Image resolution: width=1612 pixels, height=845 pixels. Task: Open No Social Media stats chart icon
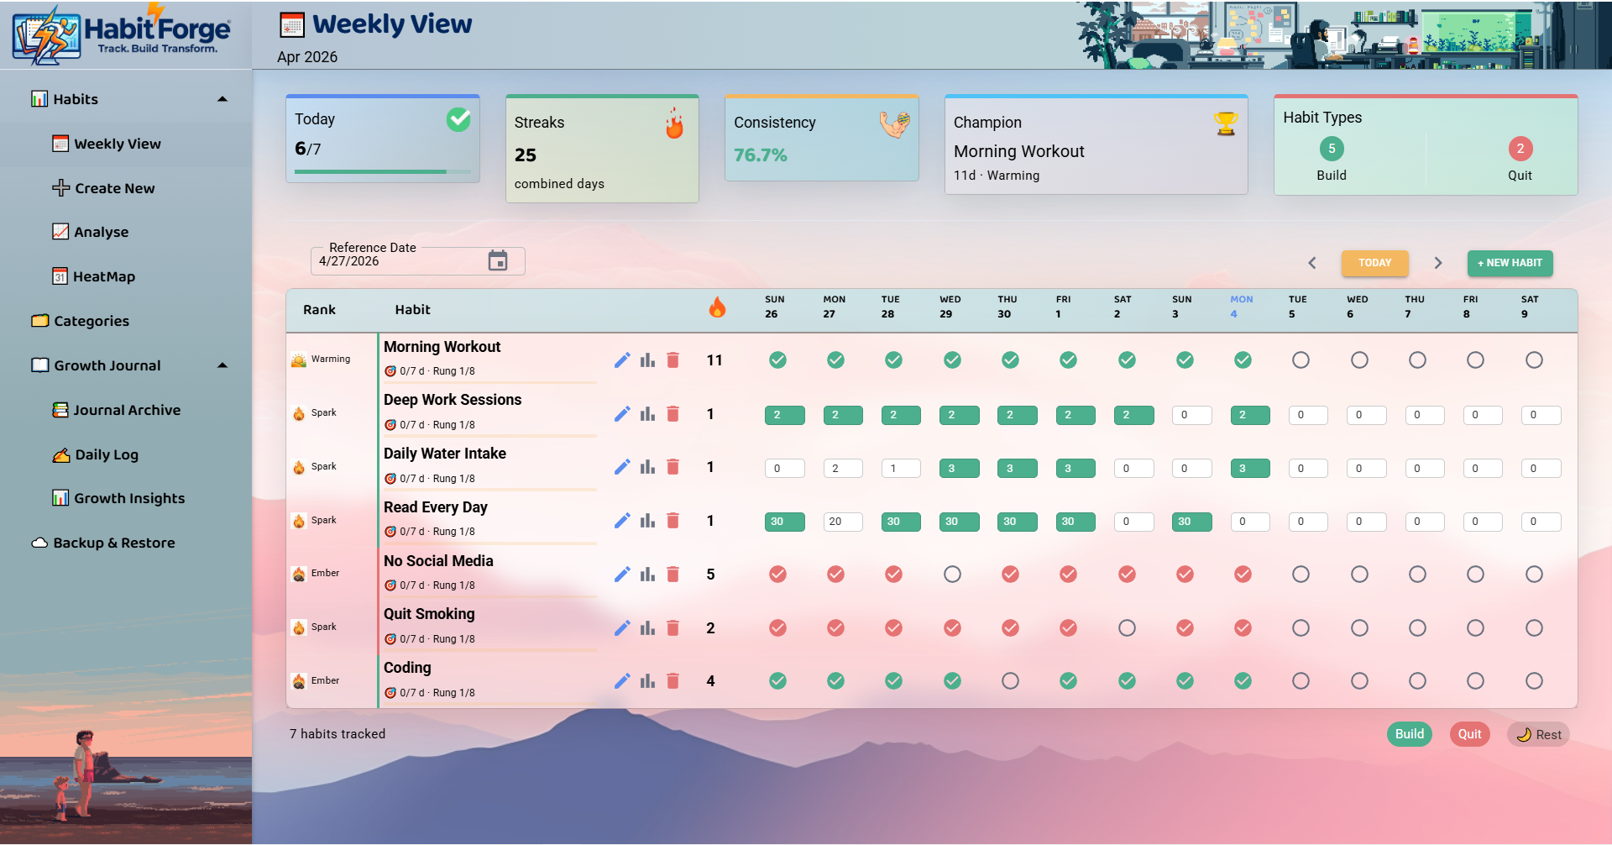coord(647,575)
